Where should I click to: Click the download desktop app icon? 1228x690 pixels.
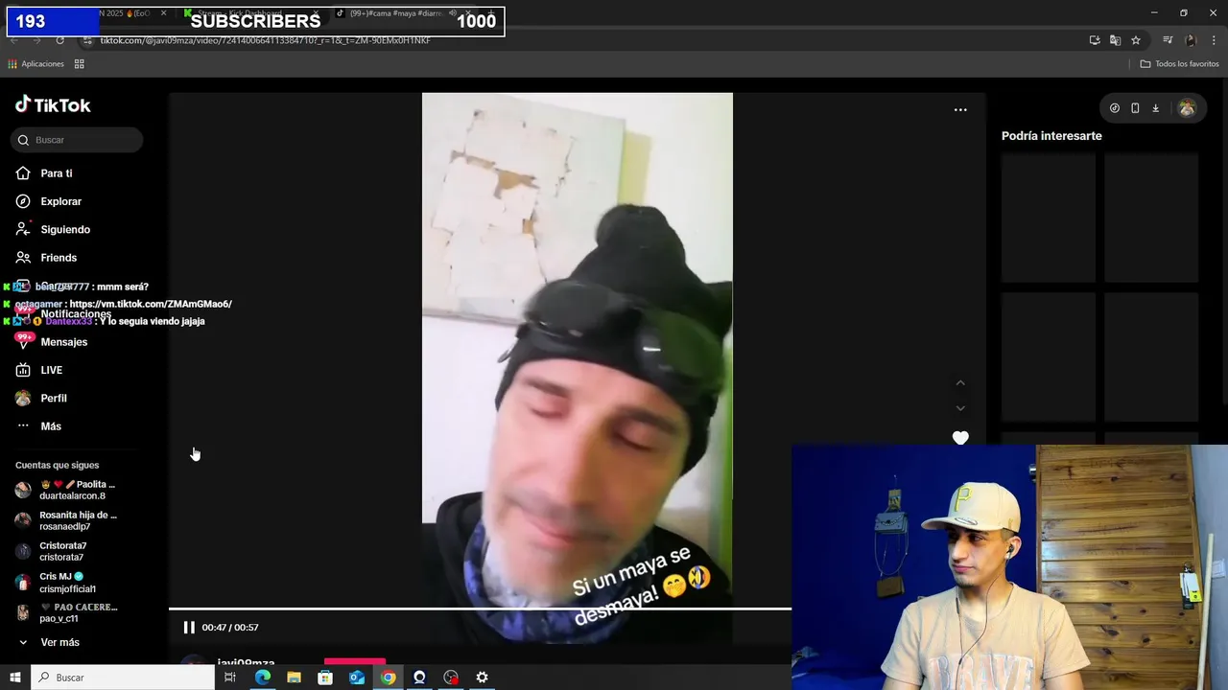click(x=1155, y=108)
